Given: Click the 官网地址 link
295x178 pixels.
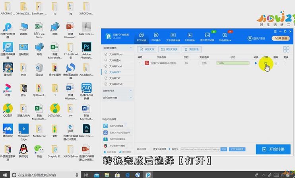Looking at the screenshot, I should point(125,152).
